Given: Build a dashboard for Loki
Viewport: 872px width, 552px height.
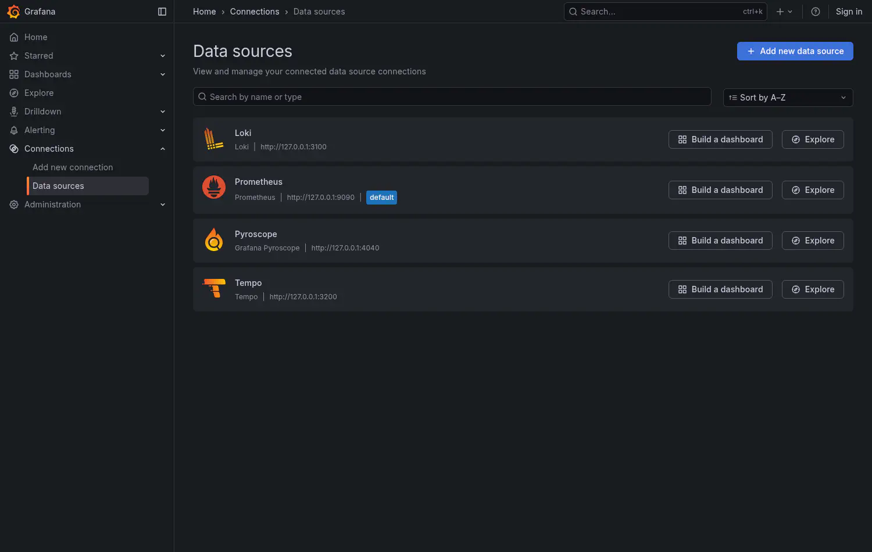Looking at the screenshot, I should 720,139.
